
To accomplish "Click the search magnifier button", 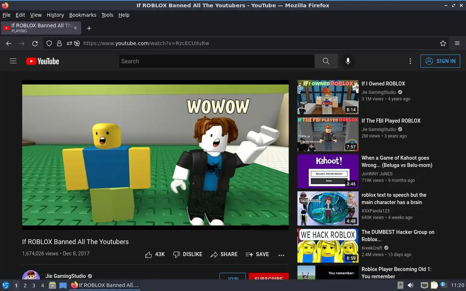I will [x=326, y=61].
